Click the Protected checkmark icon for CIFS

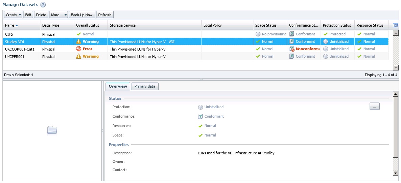click(x=326, y=34)
